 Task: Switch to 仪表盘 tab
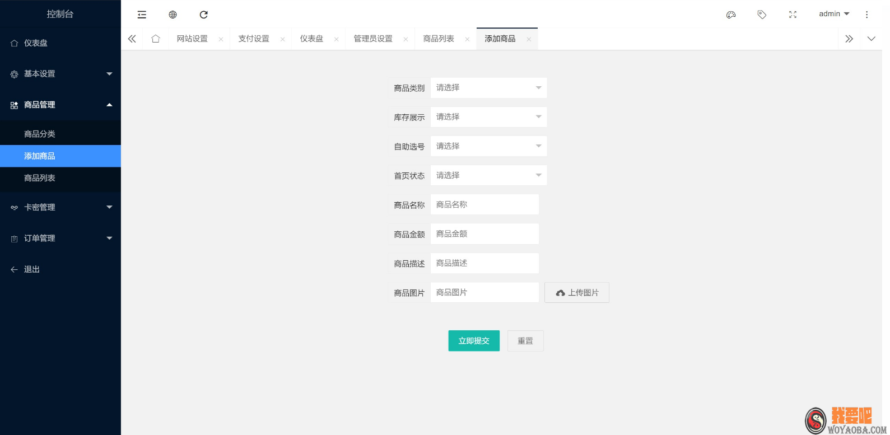(x=311, y=39)
